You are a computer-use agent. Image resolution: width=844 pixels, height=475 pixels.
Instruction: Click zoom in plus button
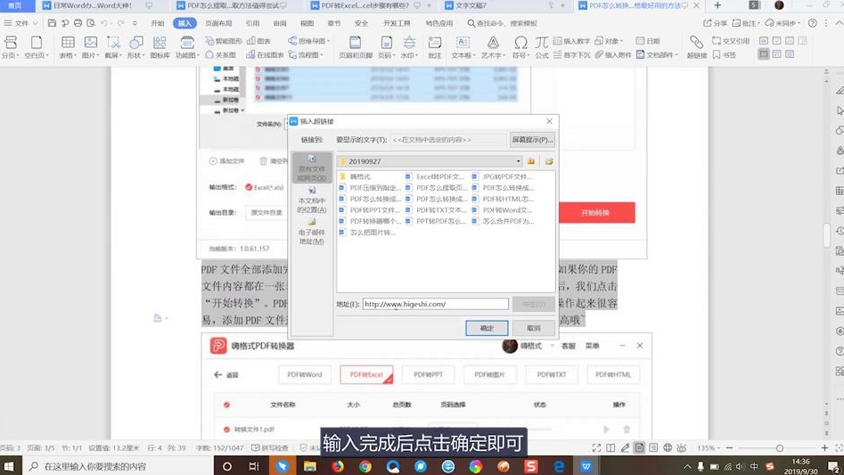click(824, 448)
